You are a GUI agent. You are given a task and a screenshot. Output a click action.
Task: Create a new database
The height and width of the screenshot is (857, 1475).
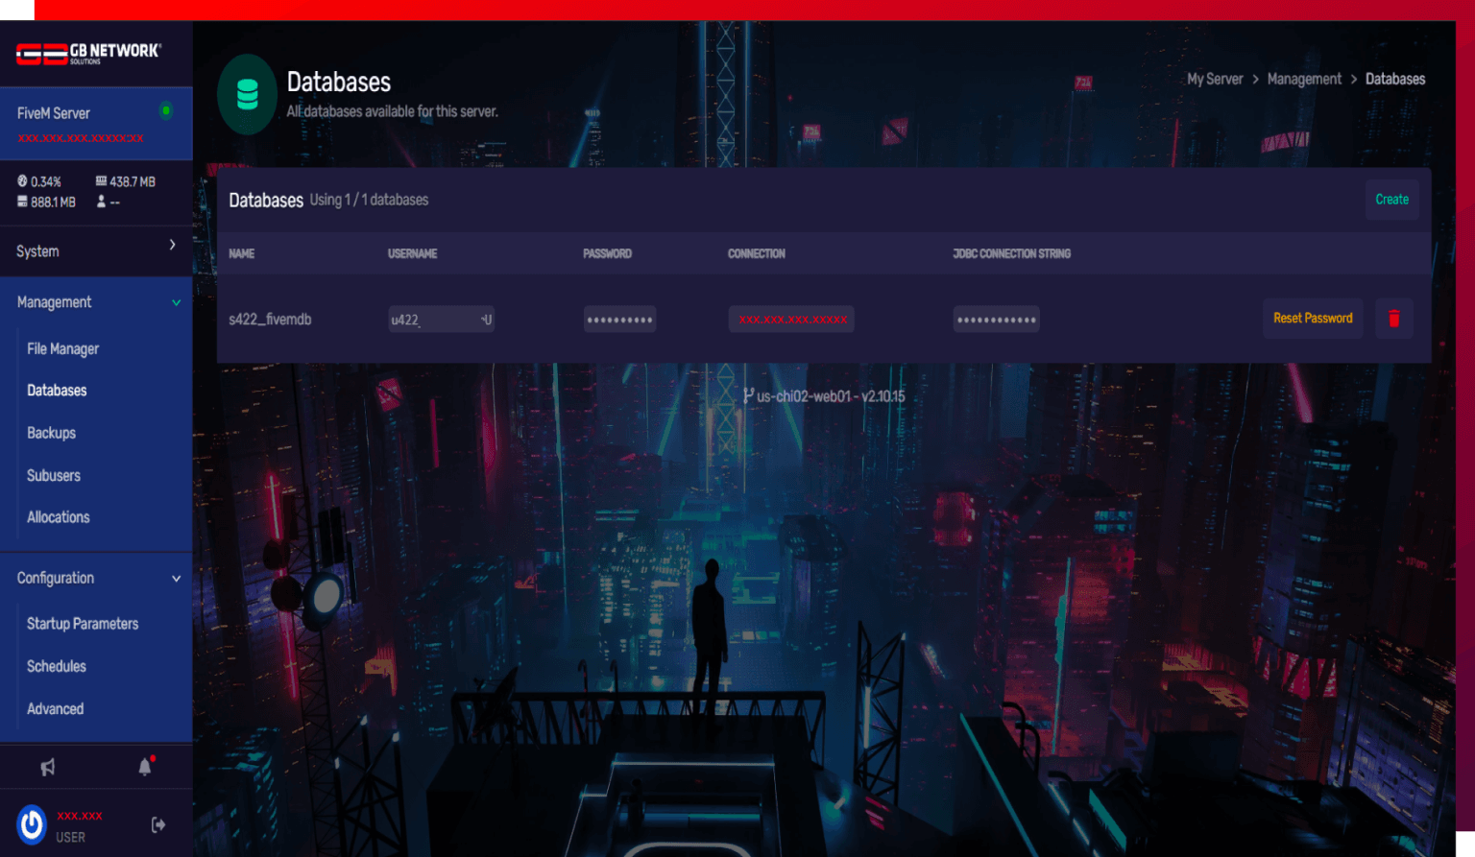coord(1392,199)
